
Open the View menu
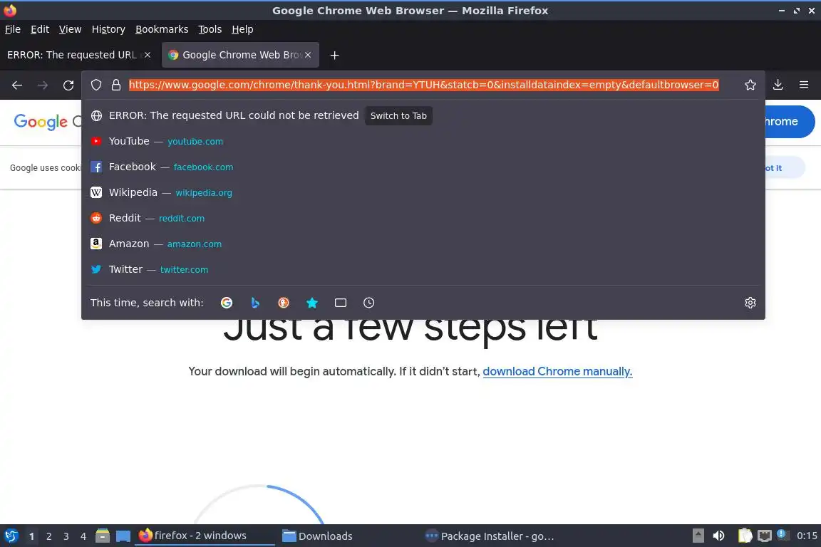coord(70,29)
